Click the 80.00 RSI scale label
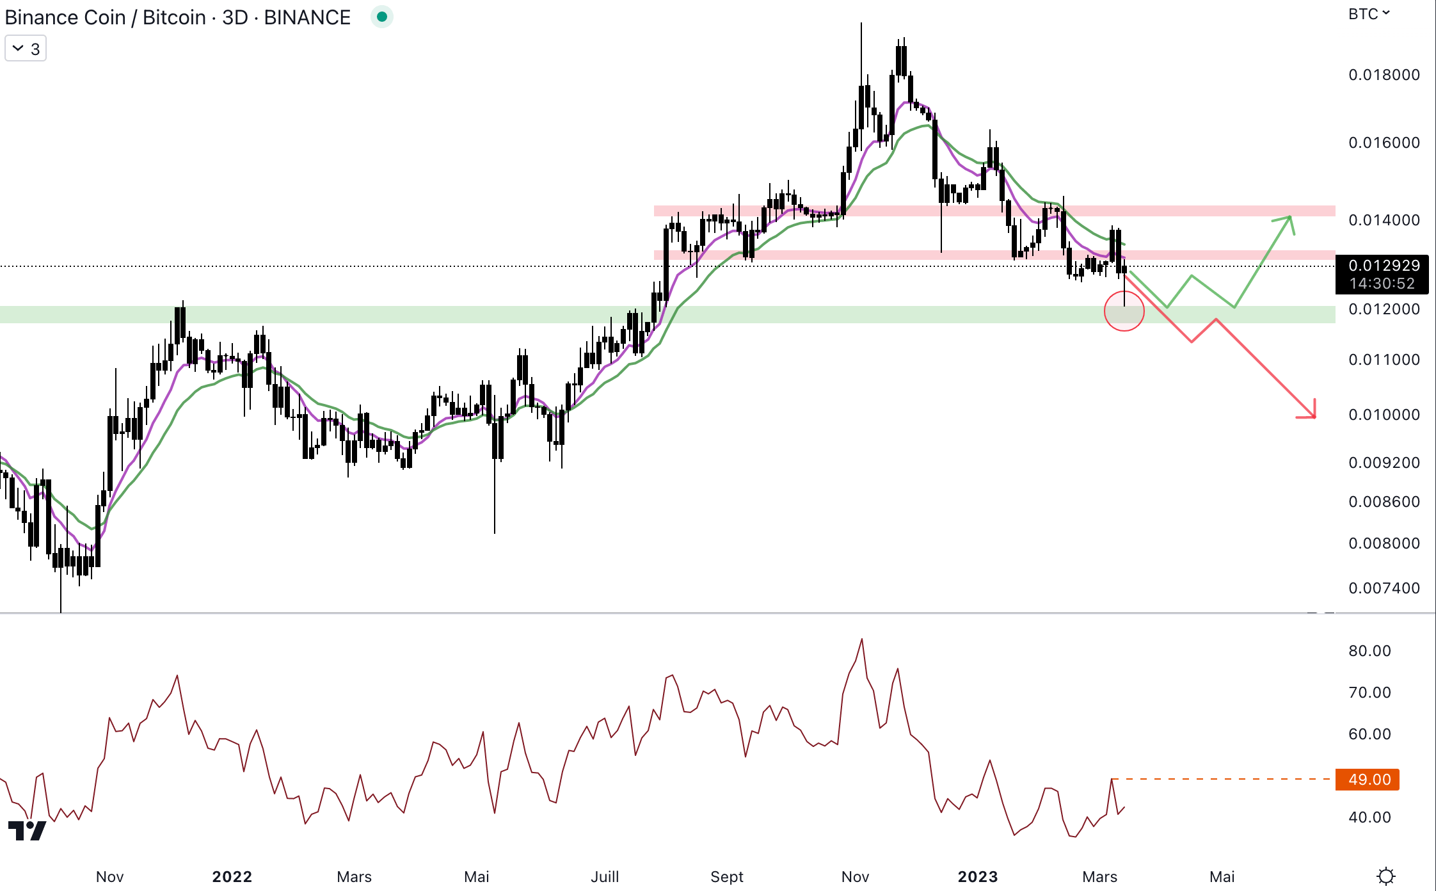Image resolution: width=1436 pixels, height=891 pixels. (x=1369, y=651)
